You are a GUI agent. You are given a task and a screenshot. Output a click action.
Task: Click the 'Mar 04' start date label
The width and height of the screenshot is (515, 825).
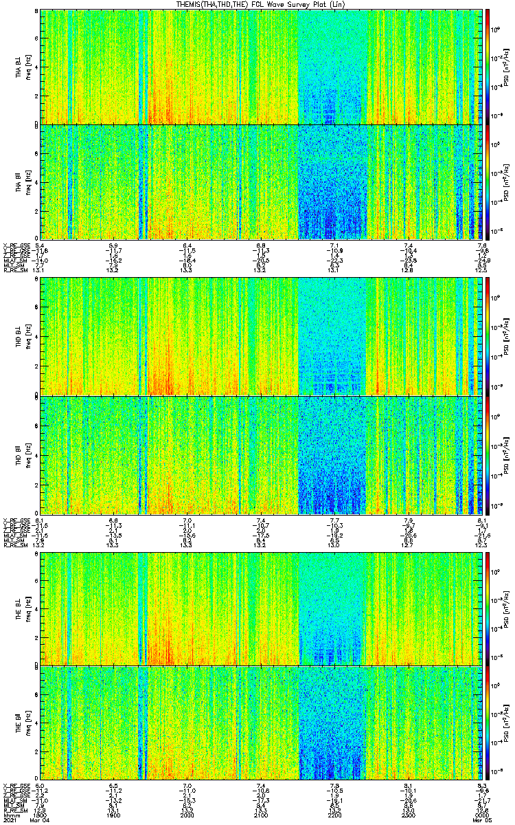point(40,822)
